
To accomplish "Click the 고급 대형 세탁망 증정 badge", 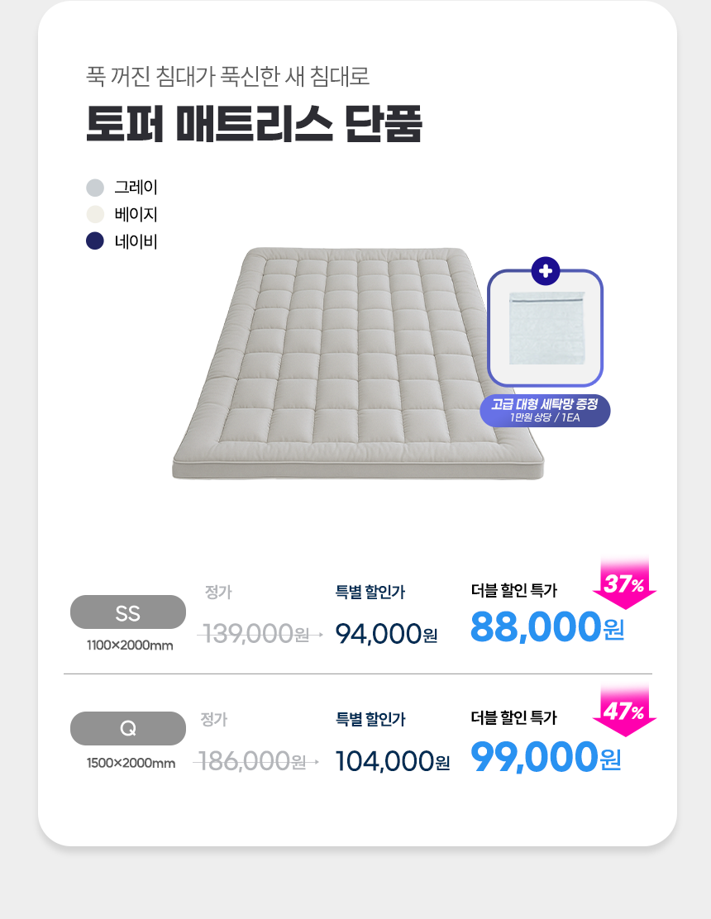I will pos(545,410).
